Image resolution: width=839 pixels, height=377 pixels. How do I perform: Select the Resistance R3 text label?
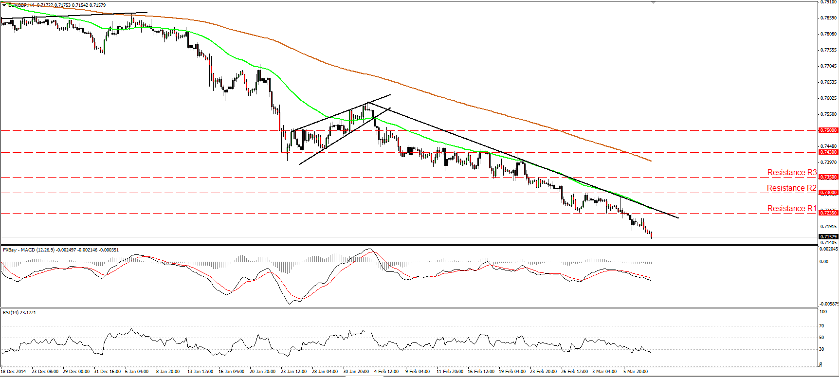[792, 172]
